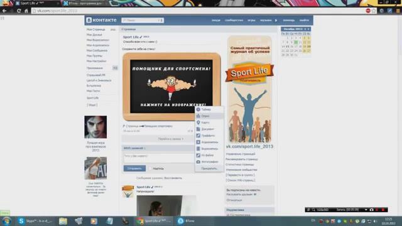Click [Перевести в группу] link

(240, 175)
